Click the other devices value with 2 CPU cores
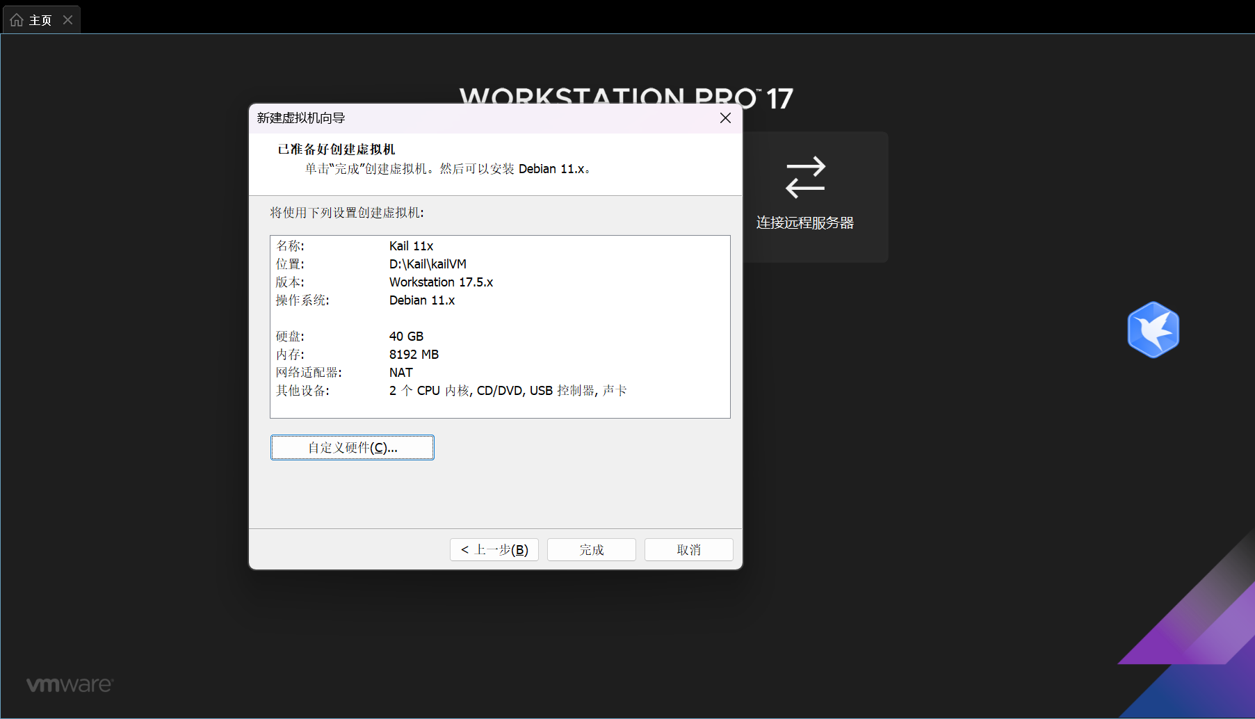Screen dimensions: 1255x719 (508, 391)
